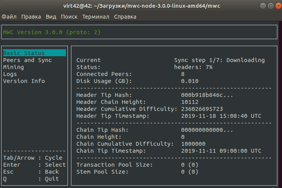Click Chain Tip Hash value 000000000000...
The height and width of the screenshot is (188, 282).
pyautogui.click(x=207, y=130)
